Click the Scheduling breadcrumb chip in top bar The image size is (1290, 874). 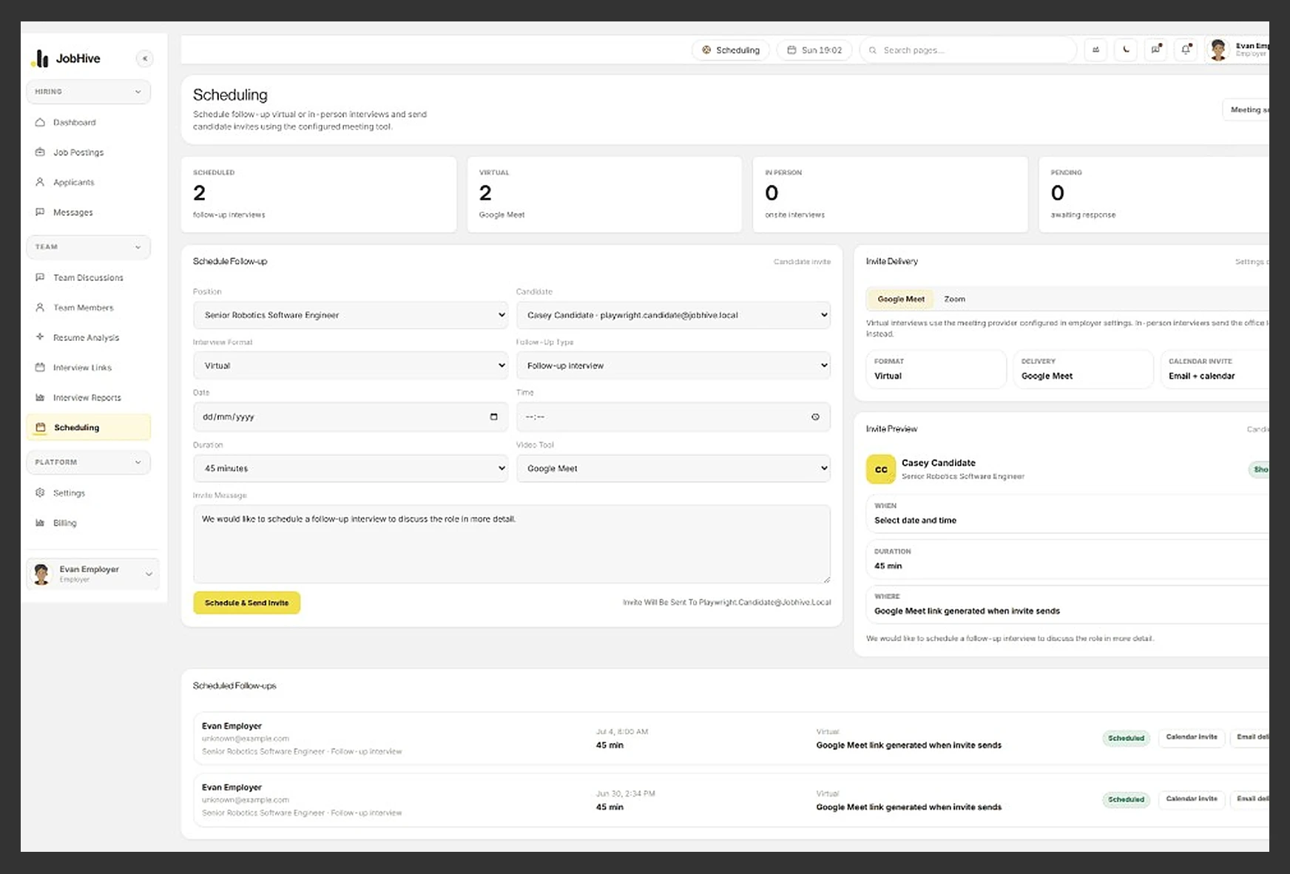click(731, 50)
